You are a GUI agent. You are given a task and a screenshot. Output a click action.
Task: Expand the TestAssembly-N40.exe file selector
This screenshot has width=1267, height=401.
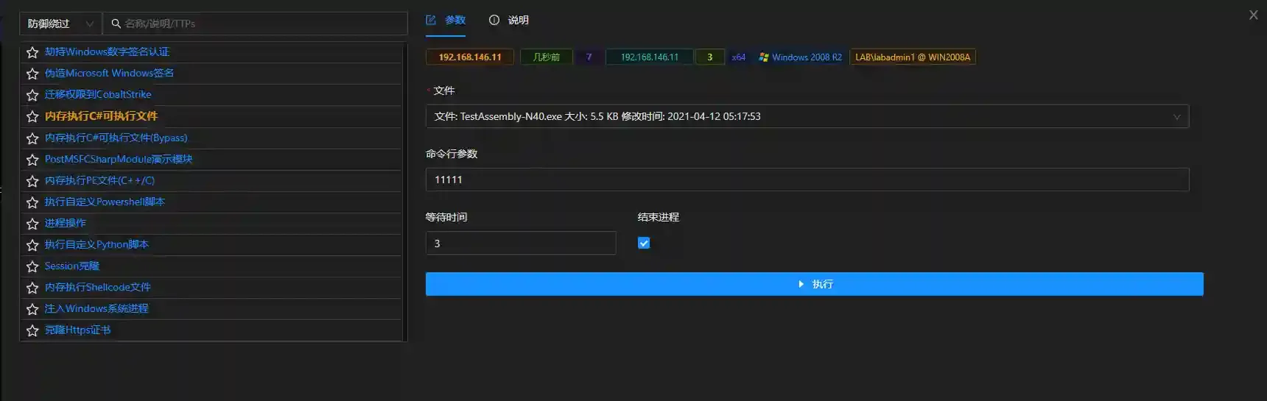click(x=807, y=116)
